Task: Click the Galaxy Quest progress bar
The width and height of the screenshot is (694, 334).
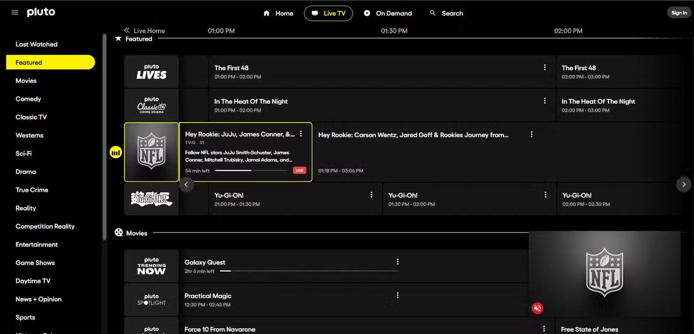Action: (309, 271)
